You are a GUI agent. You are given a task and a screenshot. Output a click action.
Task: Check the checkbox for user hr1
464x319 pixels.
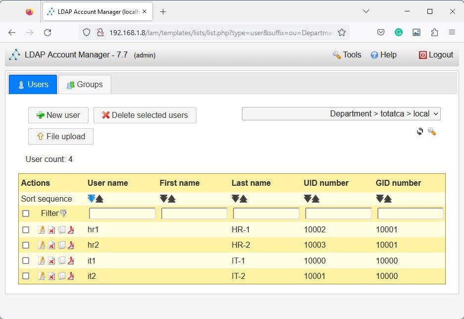26,230
